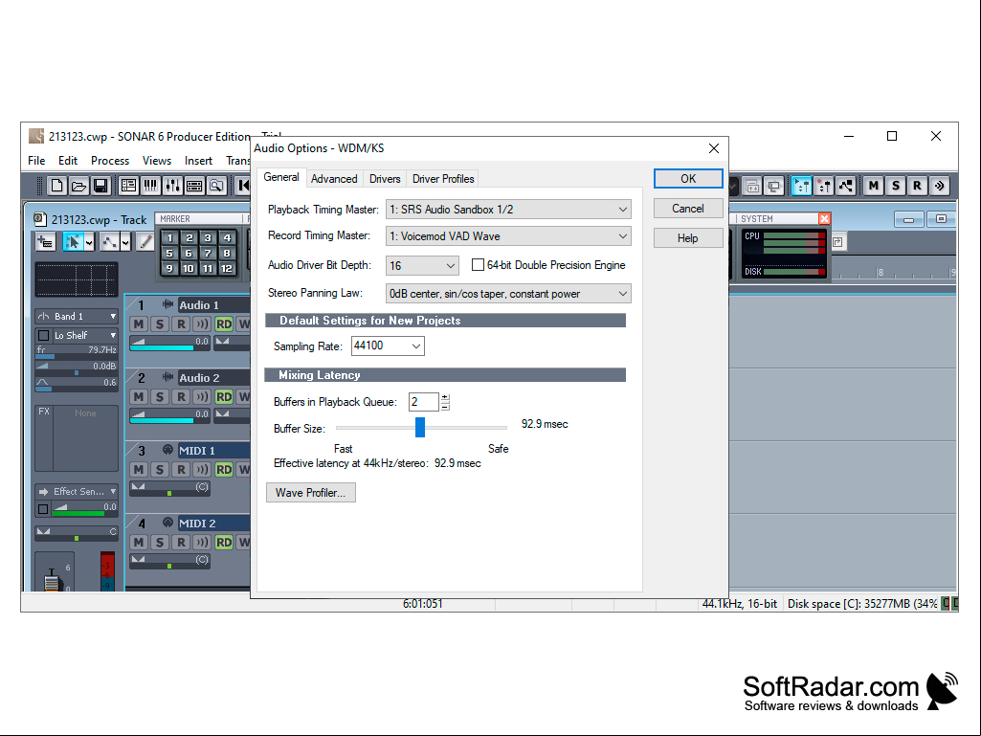The height and width of the screenshot is (736, 981).
Task: Enable the Lo Shelf EQ band checkbox
Action: coord(44,335)
